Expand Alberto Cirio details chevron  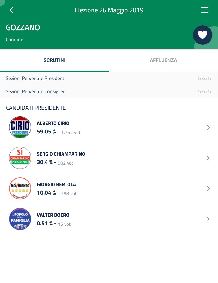coord(208,127)
